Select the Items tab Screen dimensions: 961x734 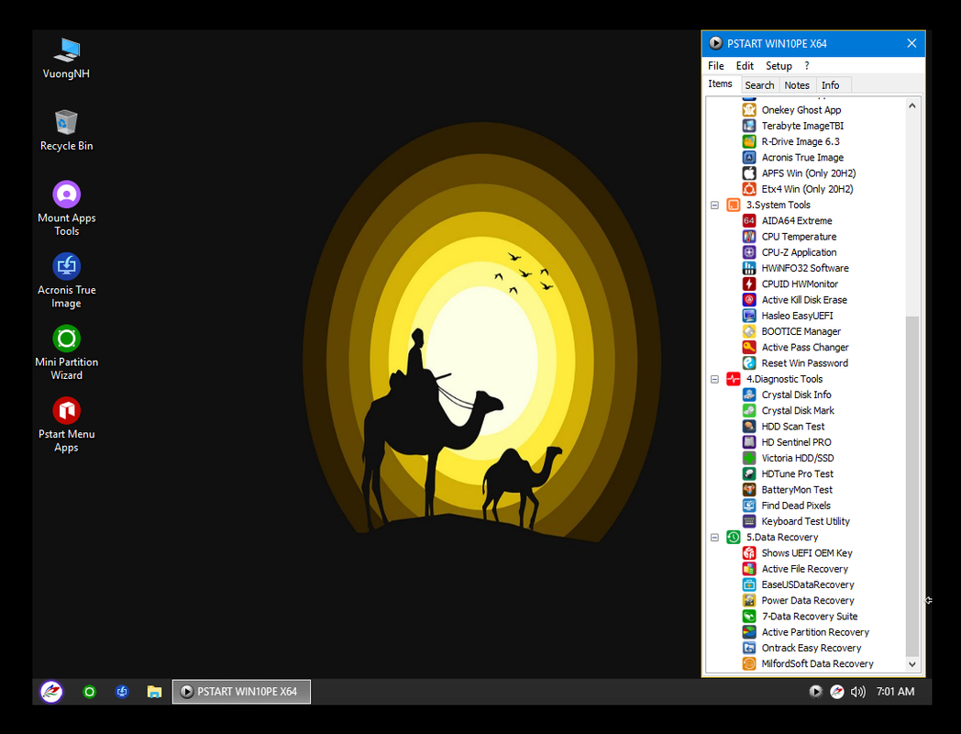(x=721, y=84)
